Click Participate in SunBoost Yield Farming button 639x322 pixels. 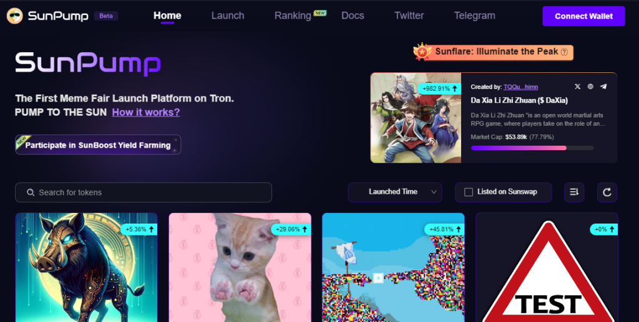[98, 144]
